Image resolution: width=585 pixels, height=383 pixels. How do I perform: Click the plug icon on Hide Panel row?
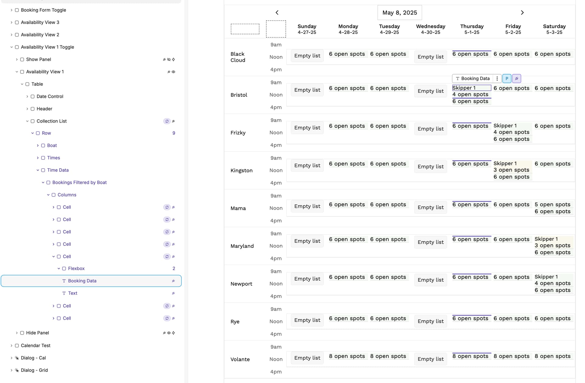(164, 333)
